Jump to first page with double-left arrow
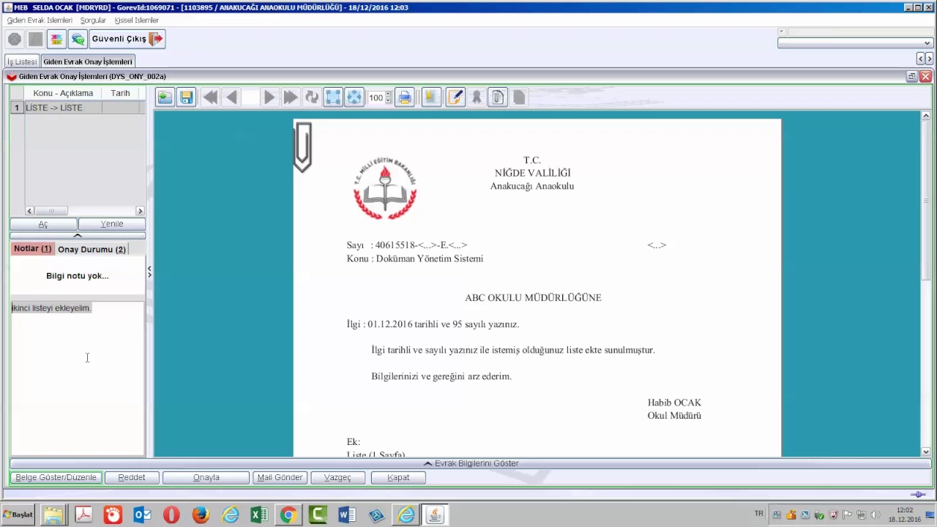The height and width of the screenshot is (527, 937). [x=210, y=97]
